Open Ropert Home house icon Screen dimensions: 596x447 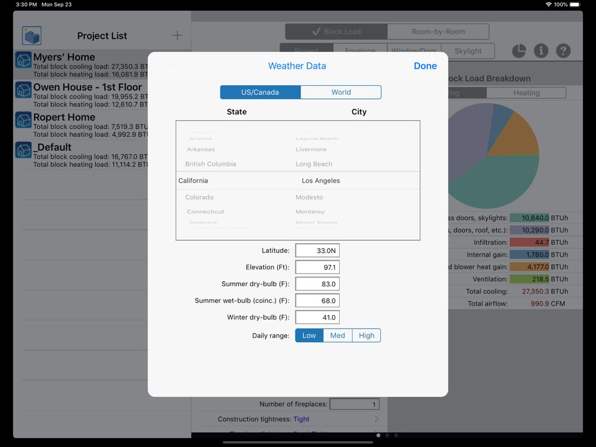(24, 120)
